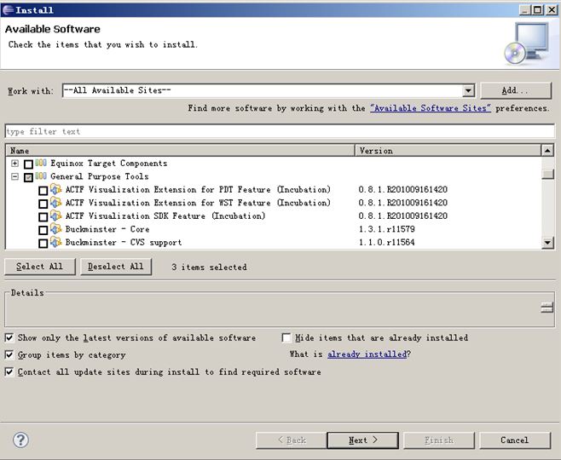Close the Install window
This screenshot has width=561, height=460.
552,9
